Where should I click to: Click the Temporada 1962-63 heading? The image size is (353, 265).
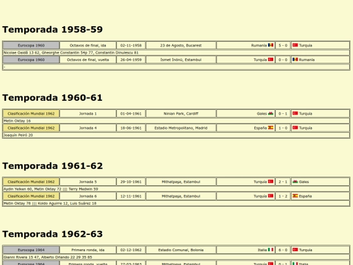pyautogui.click(x=52, y=234)
